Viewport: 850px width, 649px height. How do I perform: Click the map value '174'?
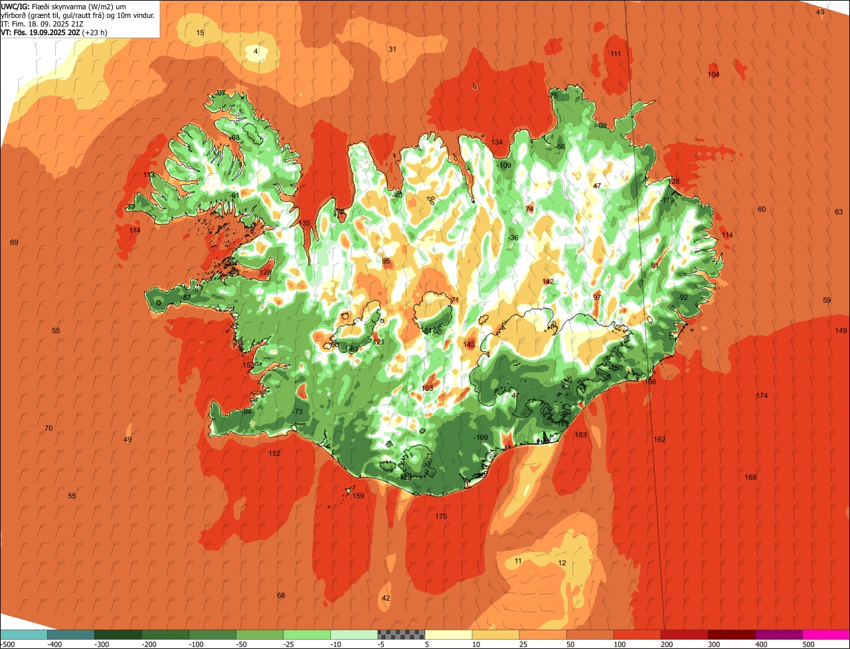(762, 396)
